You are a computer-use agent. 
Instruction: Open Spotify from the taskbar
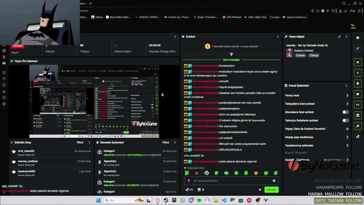click(x=199, y=200)
